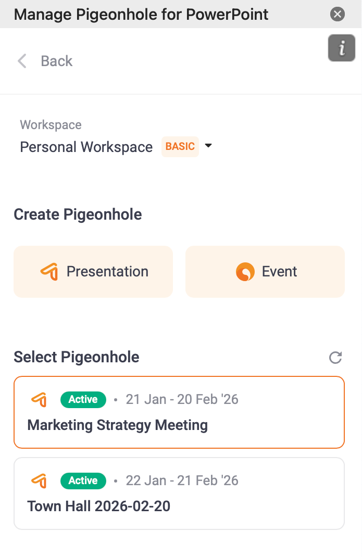The height and width of the screenshot is (557, 362).
Task: Click the paper-plane icon on the Presentation button
Action: pos(48,272)
